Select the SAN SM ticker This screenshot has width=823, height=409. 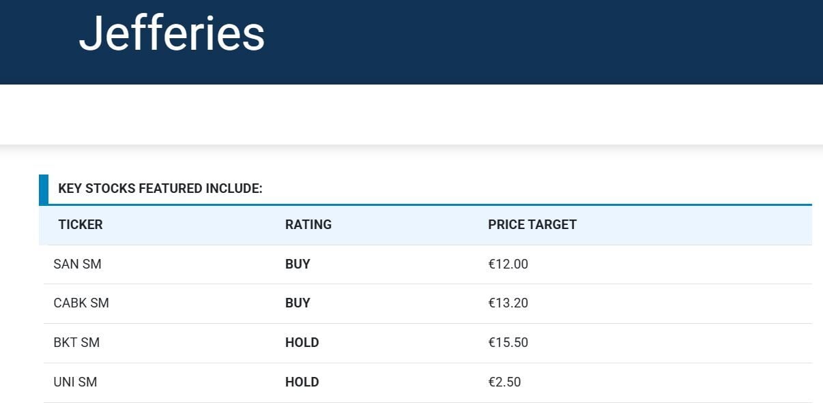[x=77, y=264]
